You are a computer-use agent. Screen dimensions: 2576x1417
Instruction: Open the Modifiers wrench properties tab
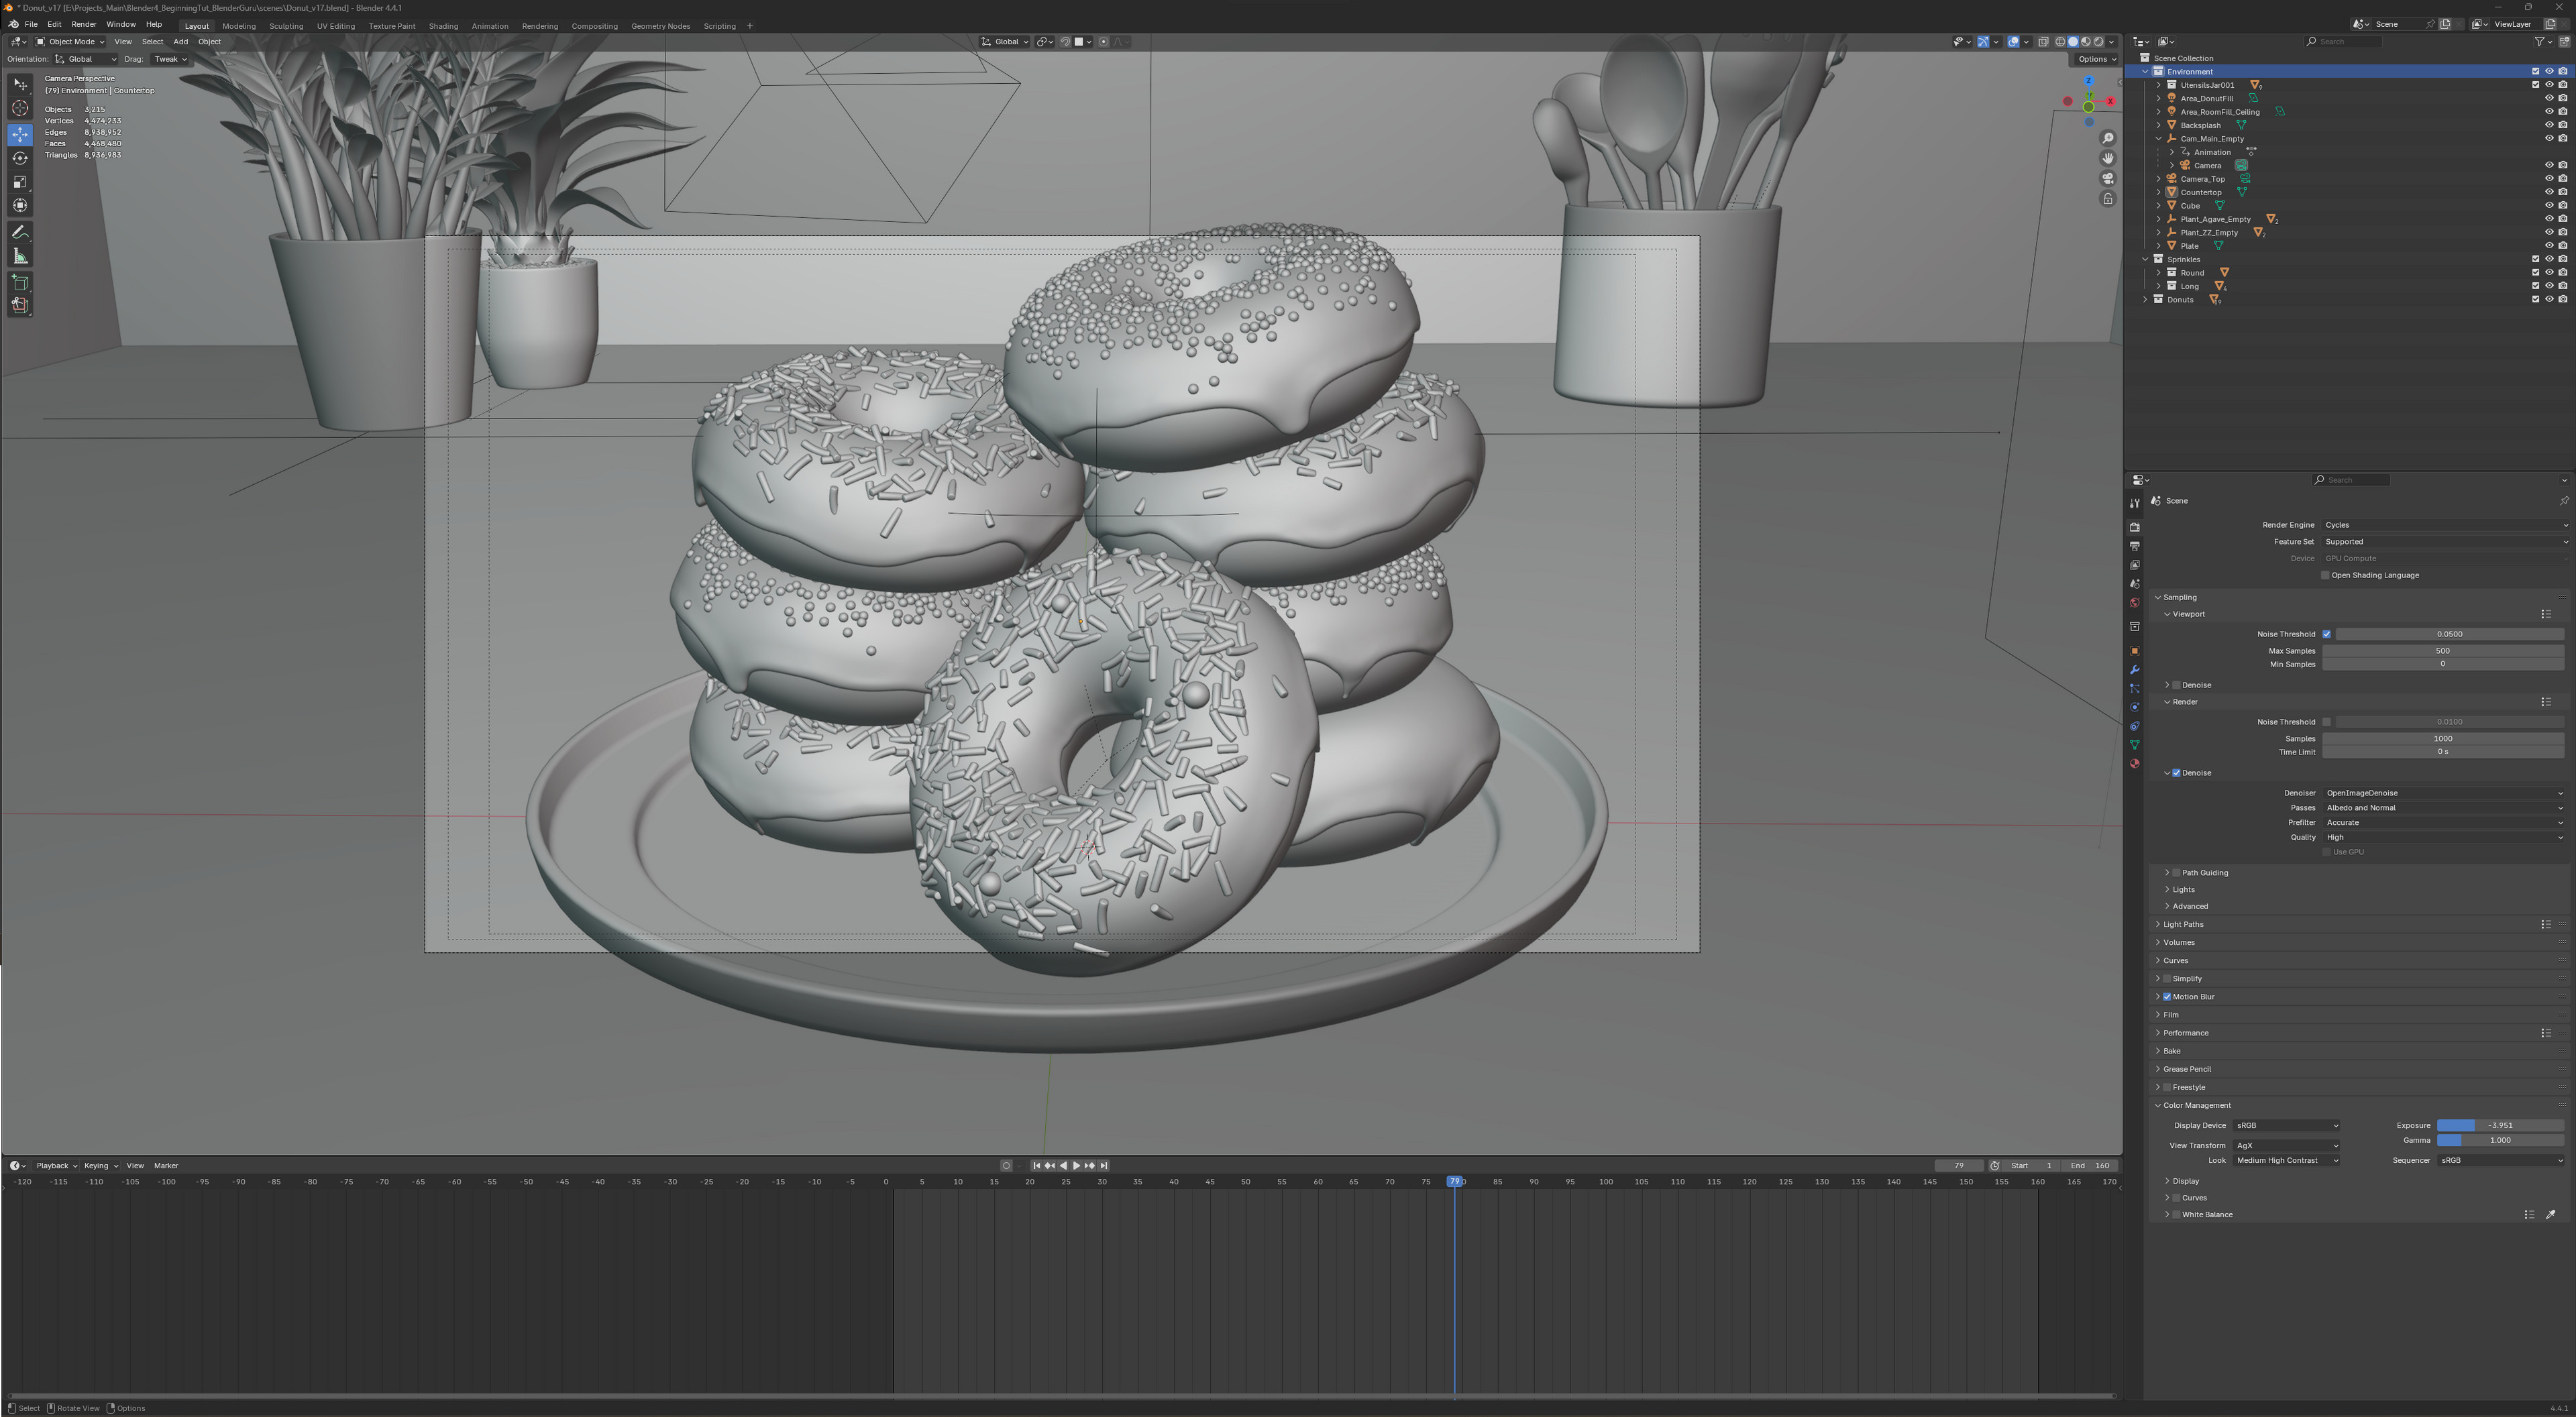click(2134, 670)
